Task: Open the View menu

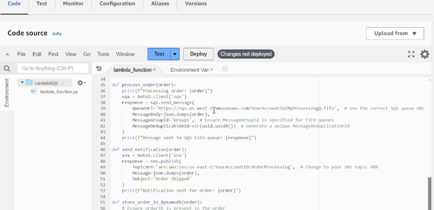Action: tap(70, 54)
